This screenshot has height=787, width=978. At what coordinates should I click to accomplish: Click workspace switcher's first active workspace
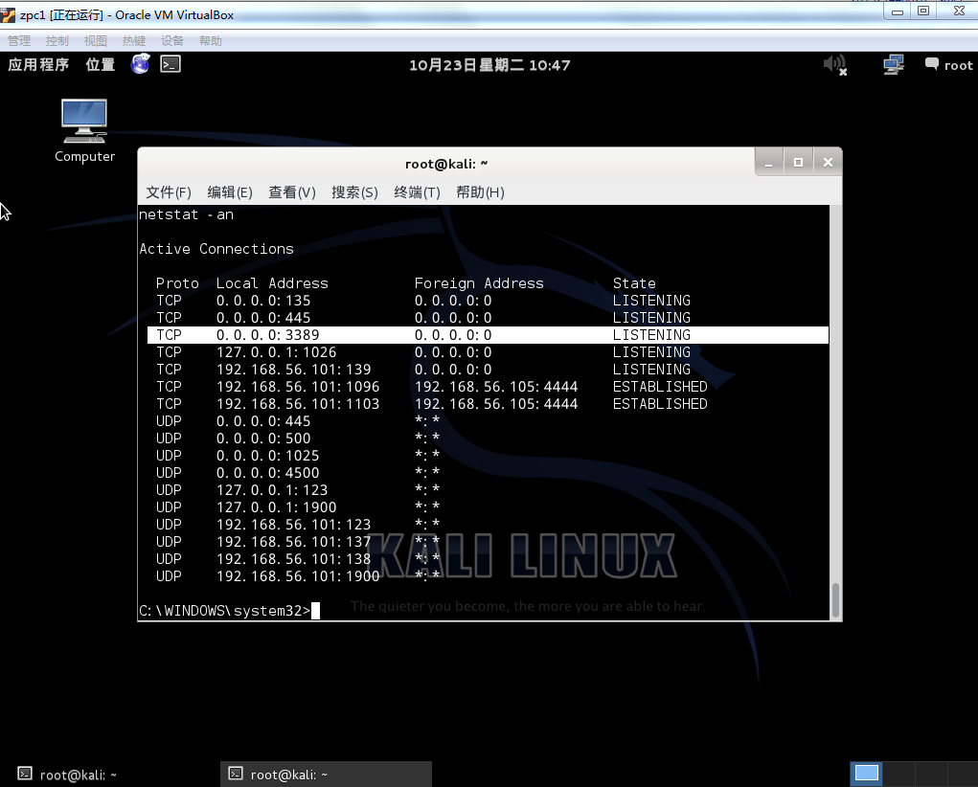tap(866, 774)
